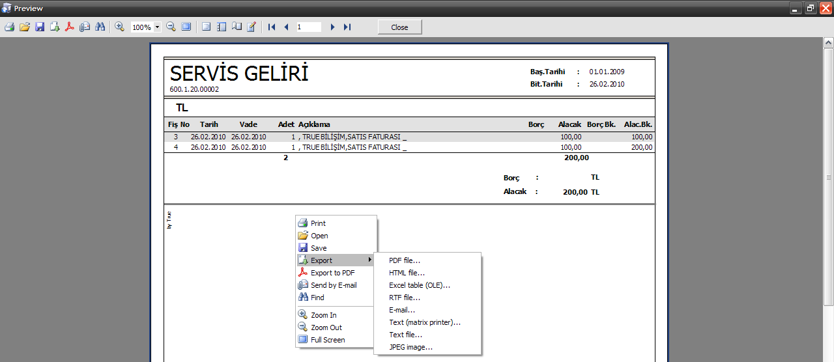The height and width of the screenshot is (362, 834).
Task: Choose Excel table (OLE) export option
Action: 419,285
